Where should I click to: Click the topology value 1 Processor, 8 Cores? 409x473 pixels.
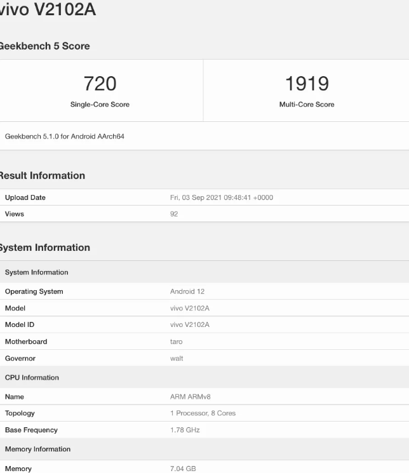coord(203,413)
